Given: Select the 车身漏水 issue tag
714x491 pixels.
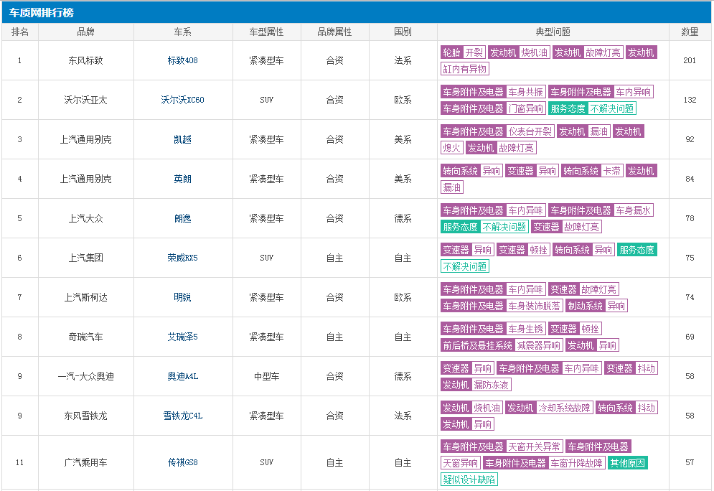Looking at the screenshot, I should coord(634,210).
